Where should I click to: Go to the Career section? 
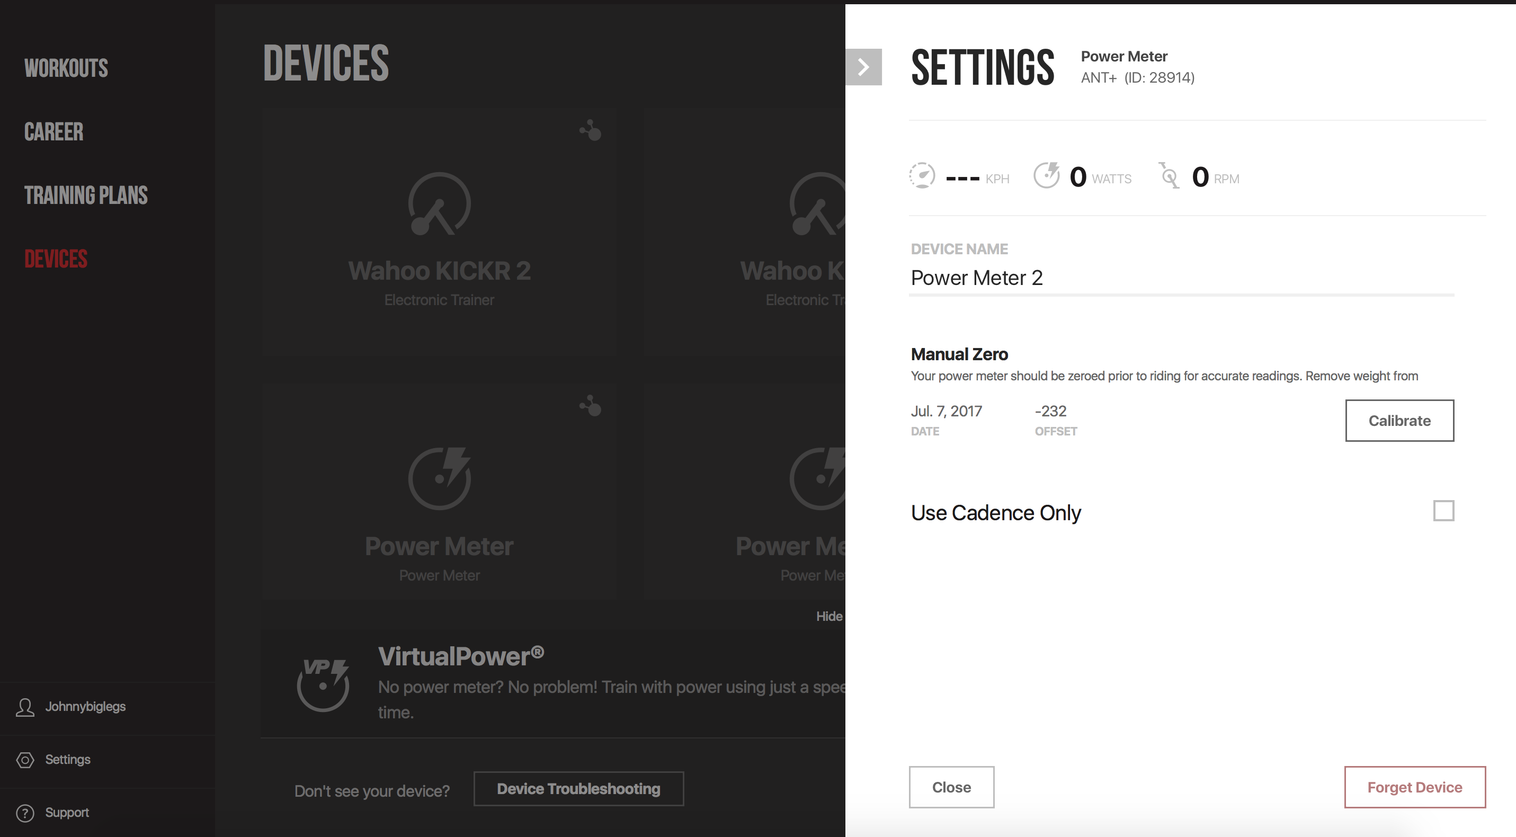pyautogui.click(x=53, y=132)
